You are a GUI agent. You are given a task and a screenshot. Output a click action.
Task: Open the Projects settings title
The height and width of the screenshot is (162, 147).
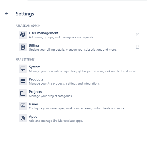(x=35, y=92)
